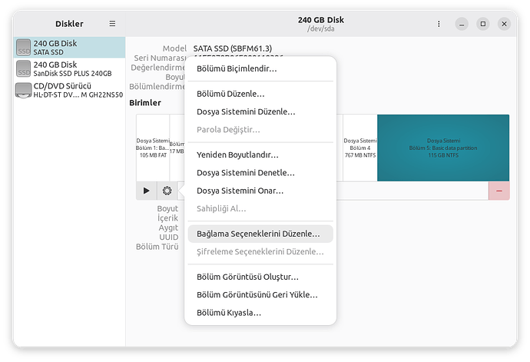
Task: Choose Bölümü Biçimlendir… from the menu
Action: point(237,68)
